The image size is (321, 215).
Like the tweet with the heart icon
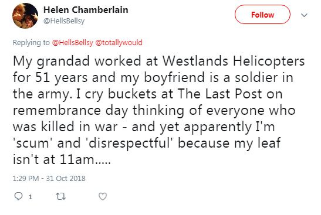(103, 196)
